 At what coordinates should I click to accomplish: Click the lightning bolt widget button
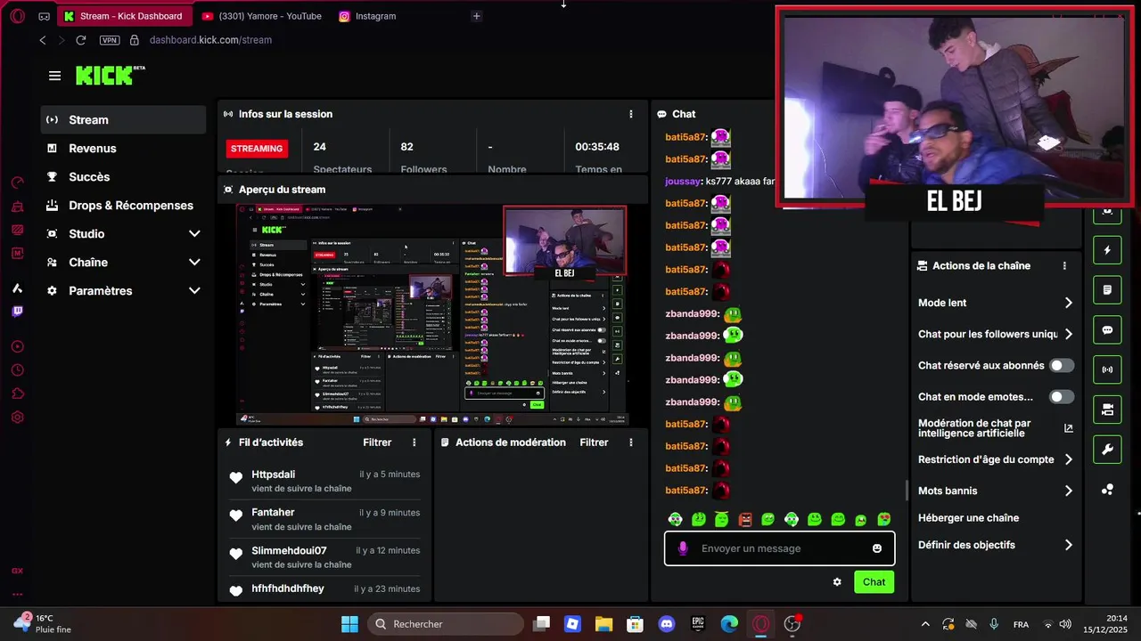click(1107, 250)
